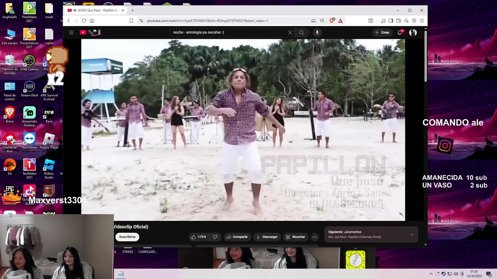This screenshot has height=279, width=497.
Task: Go back using the browser back arrow
Action: point(69,21)
